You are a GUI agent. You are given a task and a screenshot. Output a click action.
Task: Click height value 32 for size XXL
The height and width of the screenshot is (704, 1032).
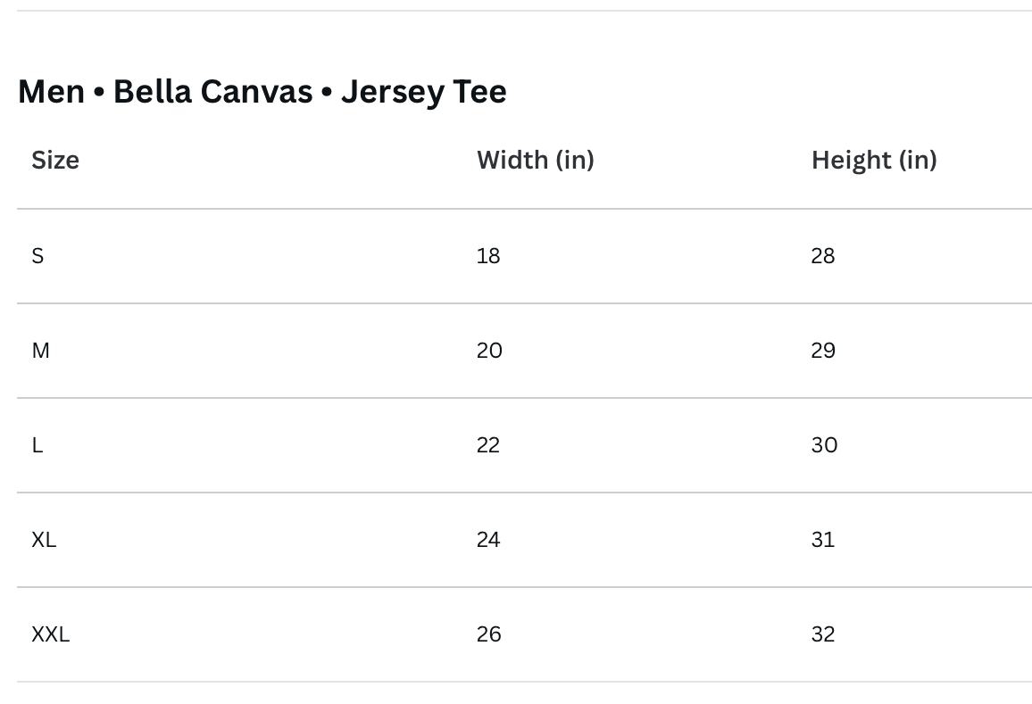click(x=823, y=634)
